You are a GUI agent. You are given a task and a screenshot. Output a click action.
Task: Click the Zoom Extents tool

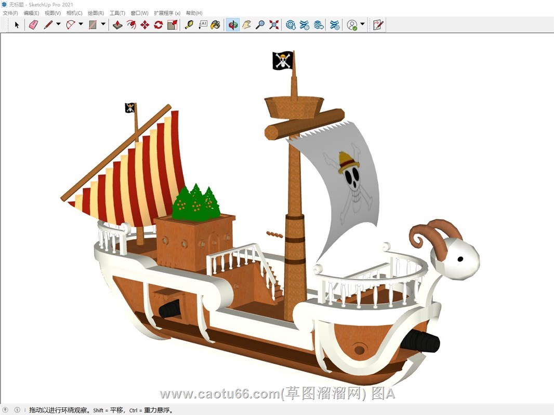(x=274, y=25)
